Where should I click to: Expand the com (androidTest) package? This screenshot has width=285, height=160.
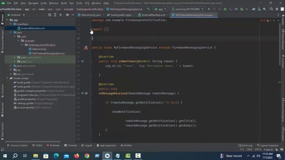[14, 57]
